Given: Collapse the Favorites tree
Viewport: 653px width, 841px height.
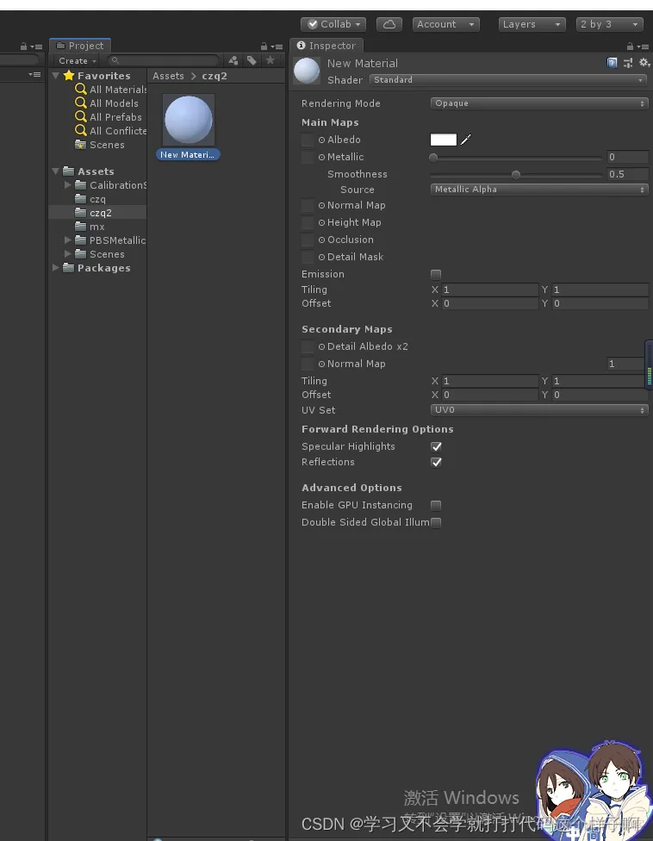Looking at the screenshot, I should point(56,76).
